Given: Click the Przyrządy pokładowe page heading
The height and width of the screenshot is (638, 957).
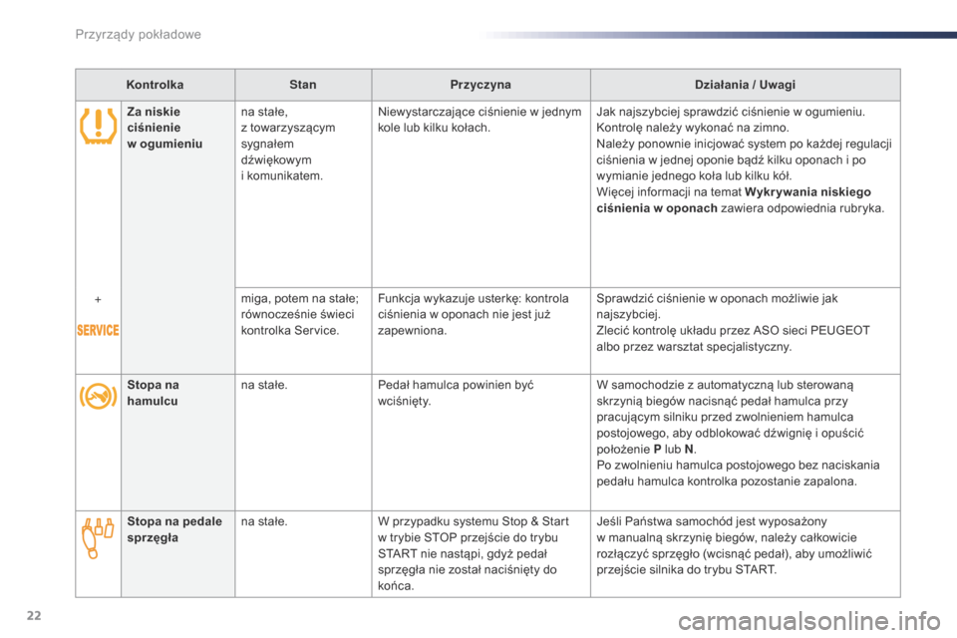Looking at the screenshot, I should 138,34.
